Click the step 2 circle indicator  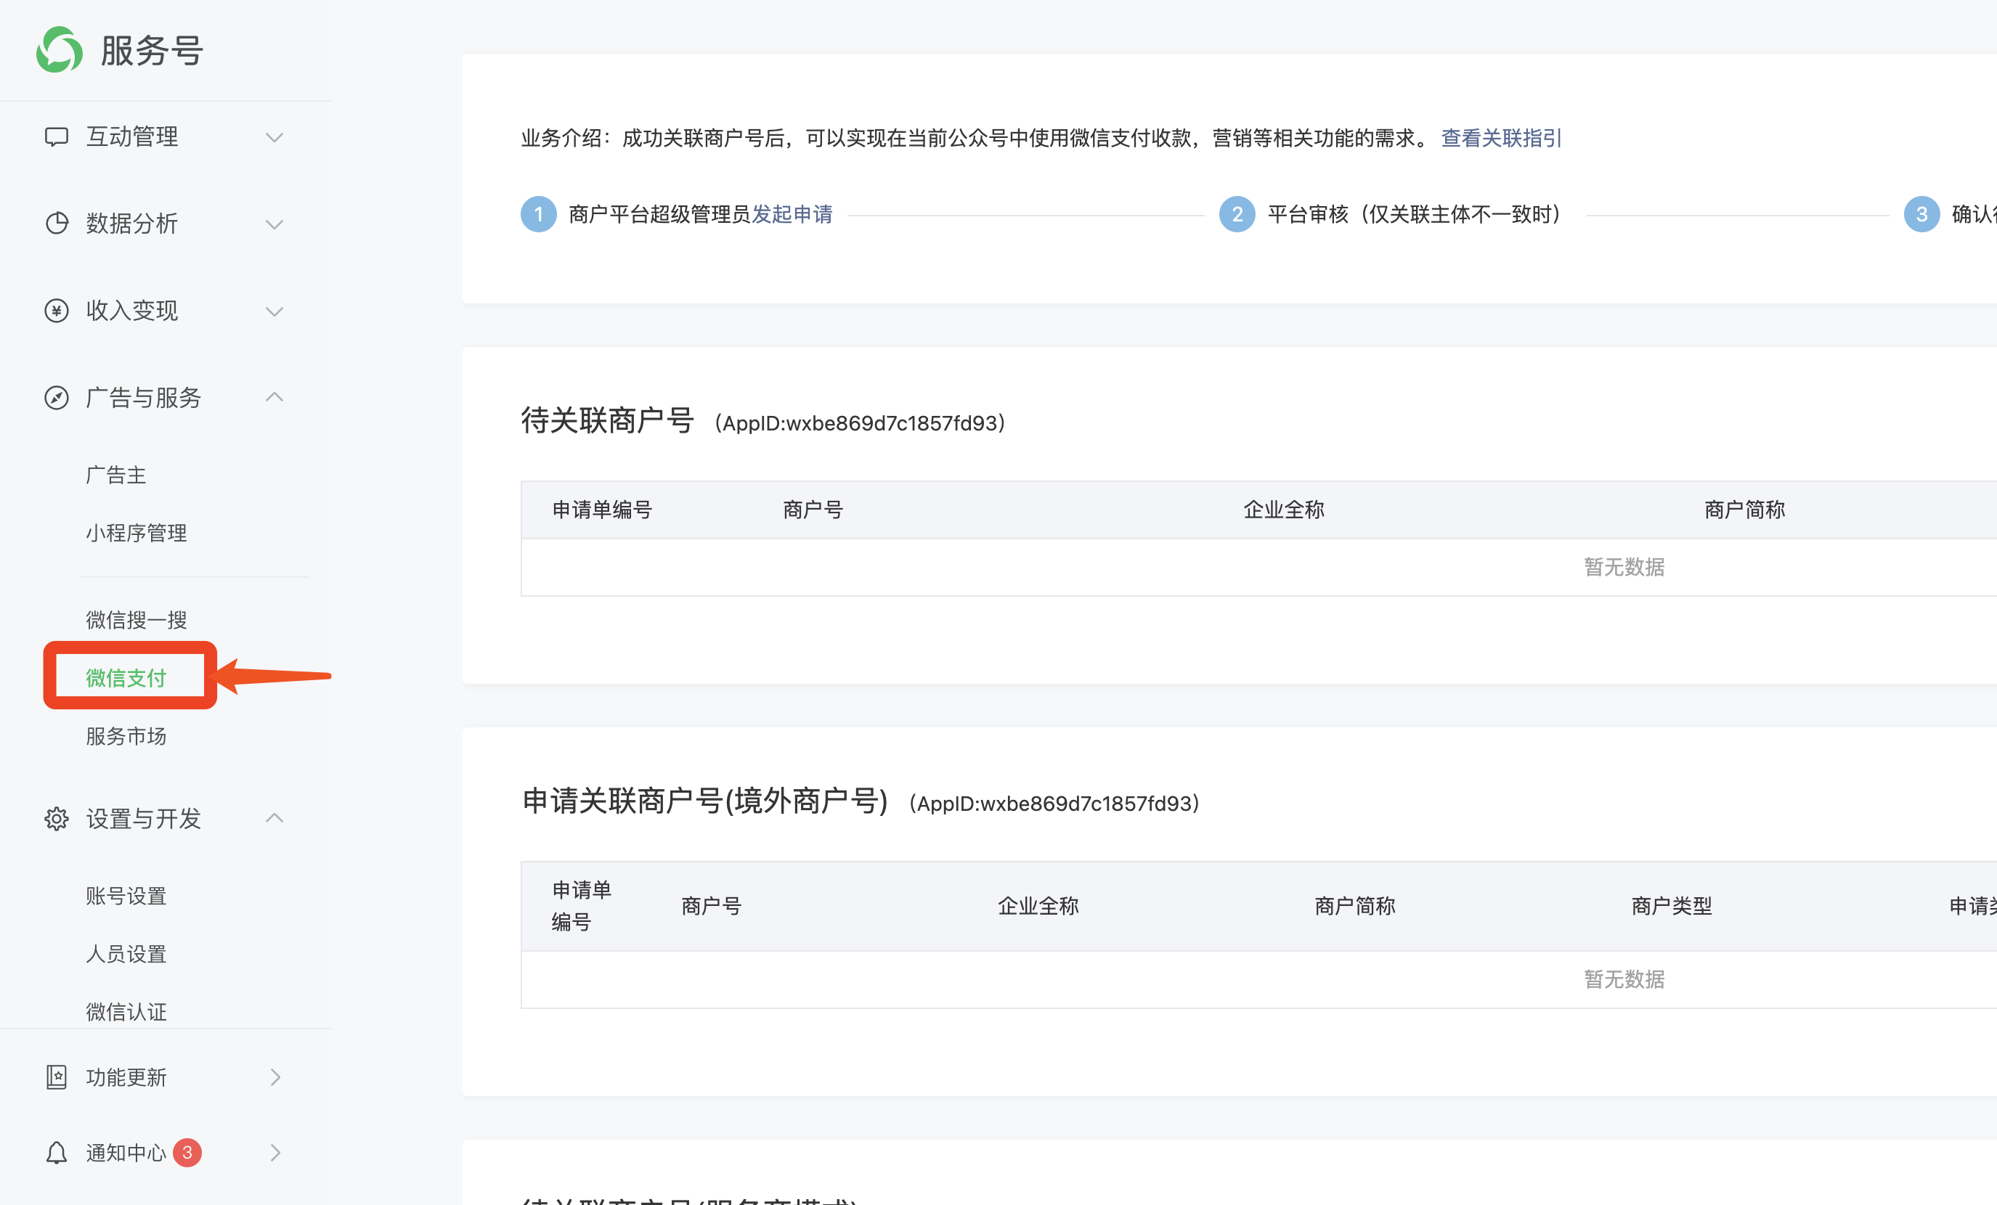(1237, 214)
